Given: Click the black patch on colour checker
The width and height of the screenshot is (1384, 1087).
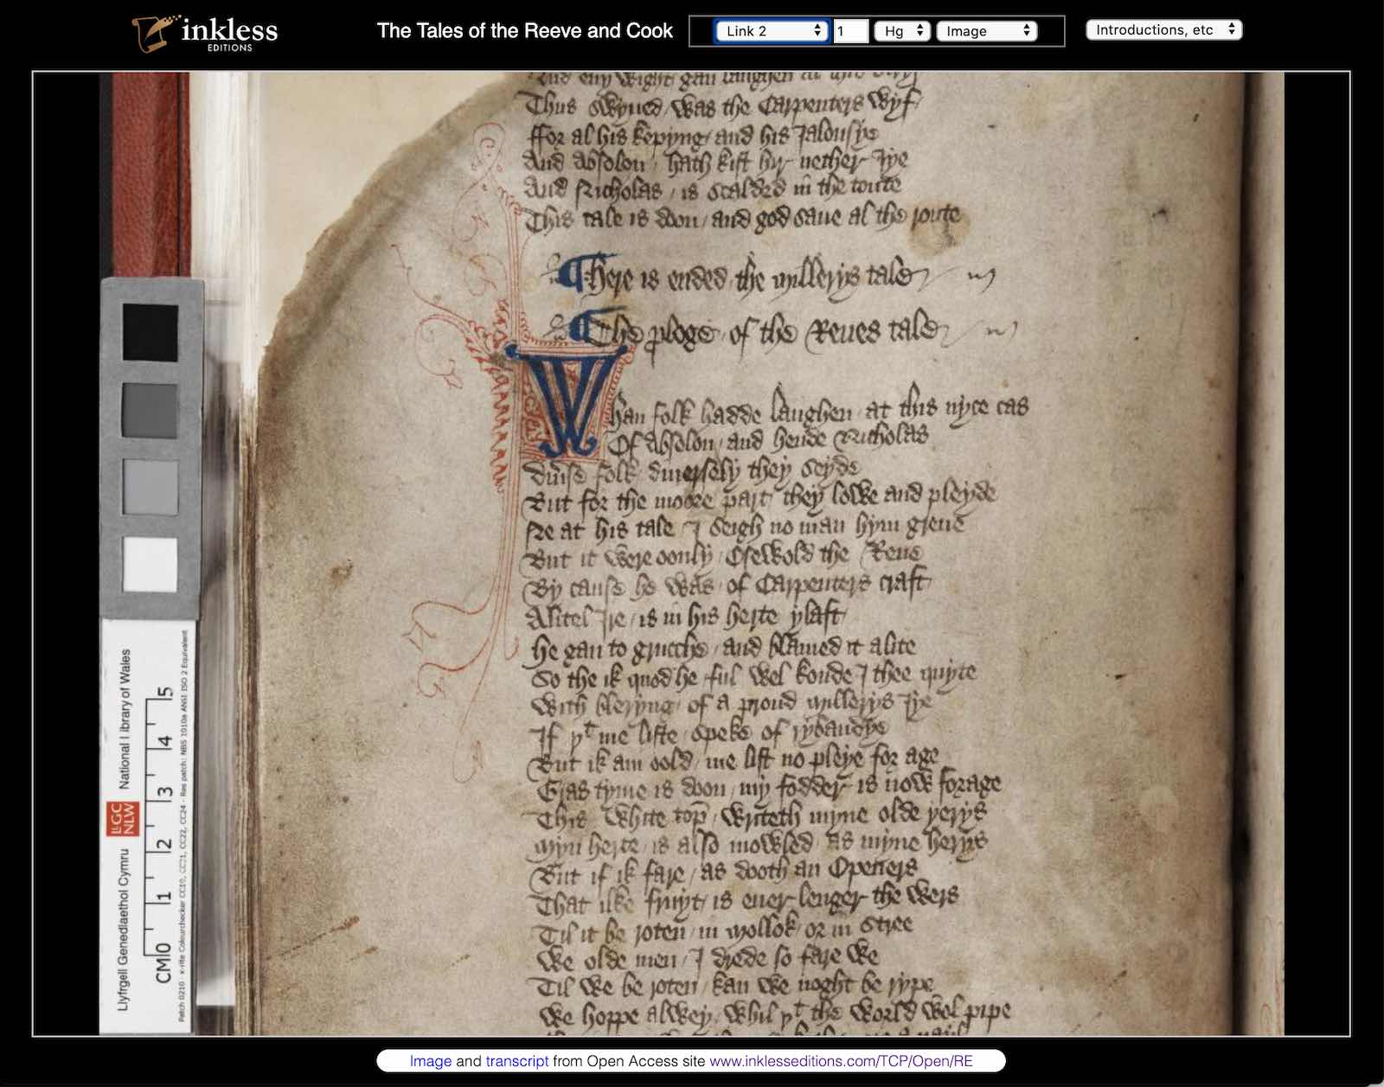Looking at the screenshot, I should click(151, 332).
